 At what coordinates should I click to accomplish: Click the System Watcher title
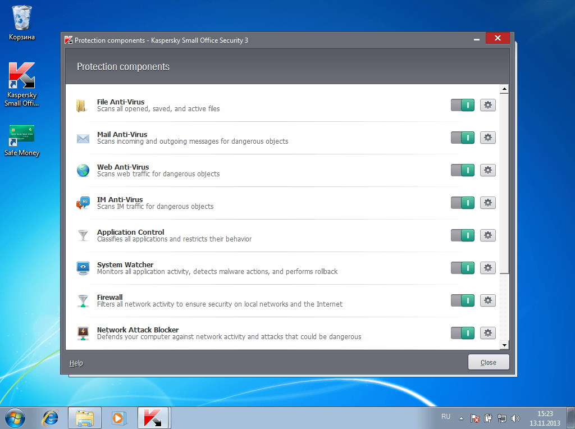coord(125,264)
